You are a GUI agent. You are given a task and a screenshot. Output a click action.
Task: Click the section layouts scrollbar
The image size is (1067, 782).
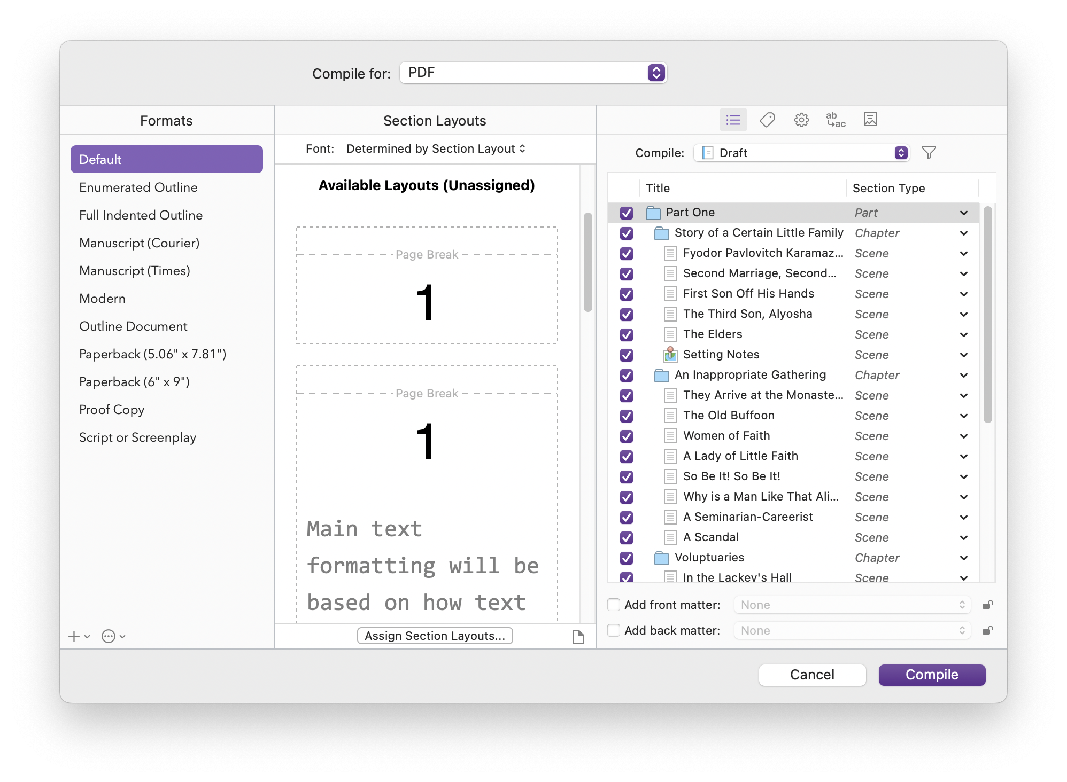pyautogui.click(x=588, y=262)
